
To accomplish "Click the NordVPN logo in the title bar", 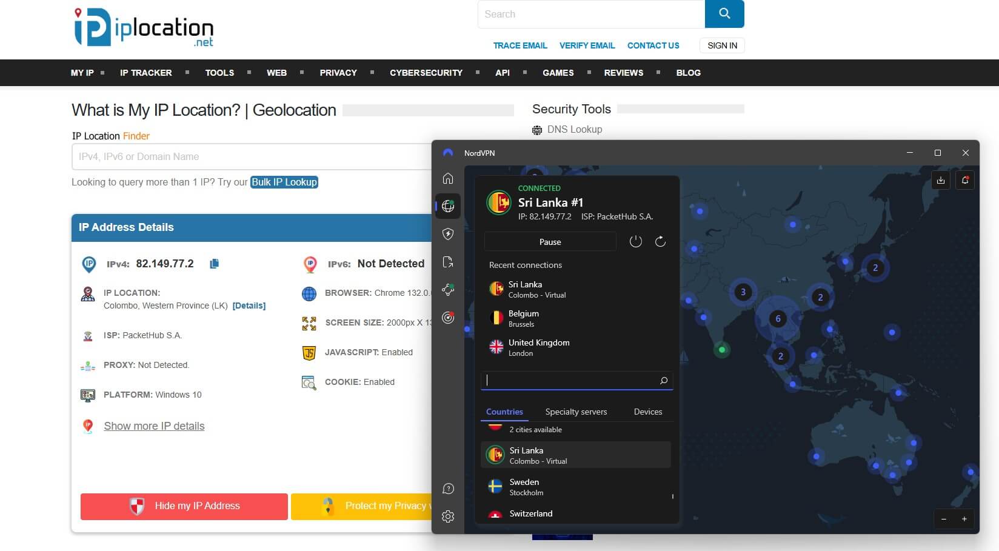I will pos(448,153).
